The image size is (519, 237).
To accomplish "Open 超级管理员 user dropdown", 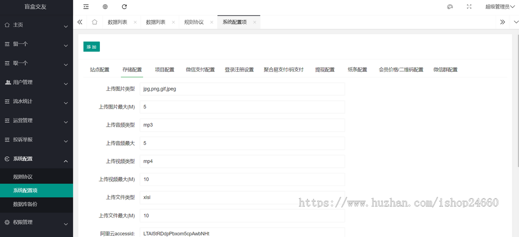I will (x=500, y=6).
